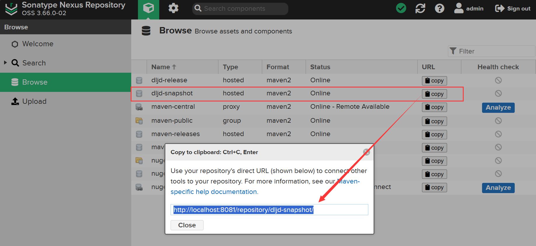Open the Maven-specific help documentation link
This screenshot has height=246, width=536.
214,192
